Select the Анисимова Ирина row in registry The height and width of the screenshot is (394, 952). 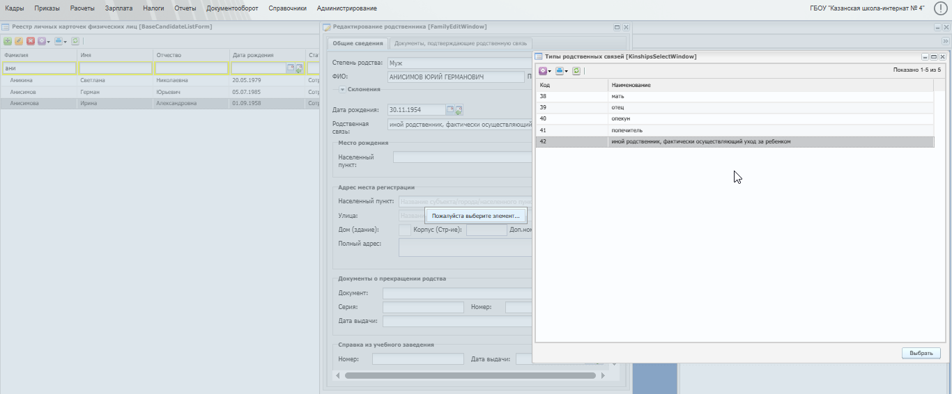160,103
